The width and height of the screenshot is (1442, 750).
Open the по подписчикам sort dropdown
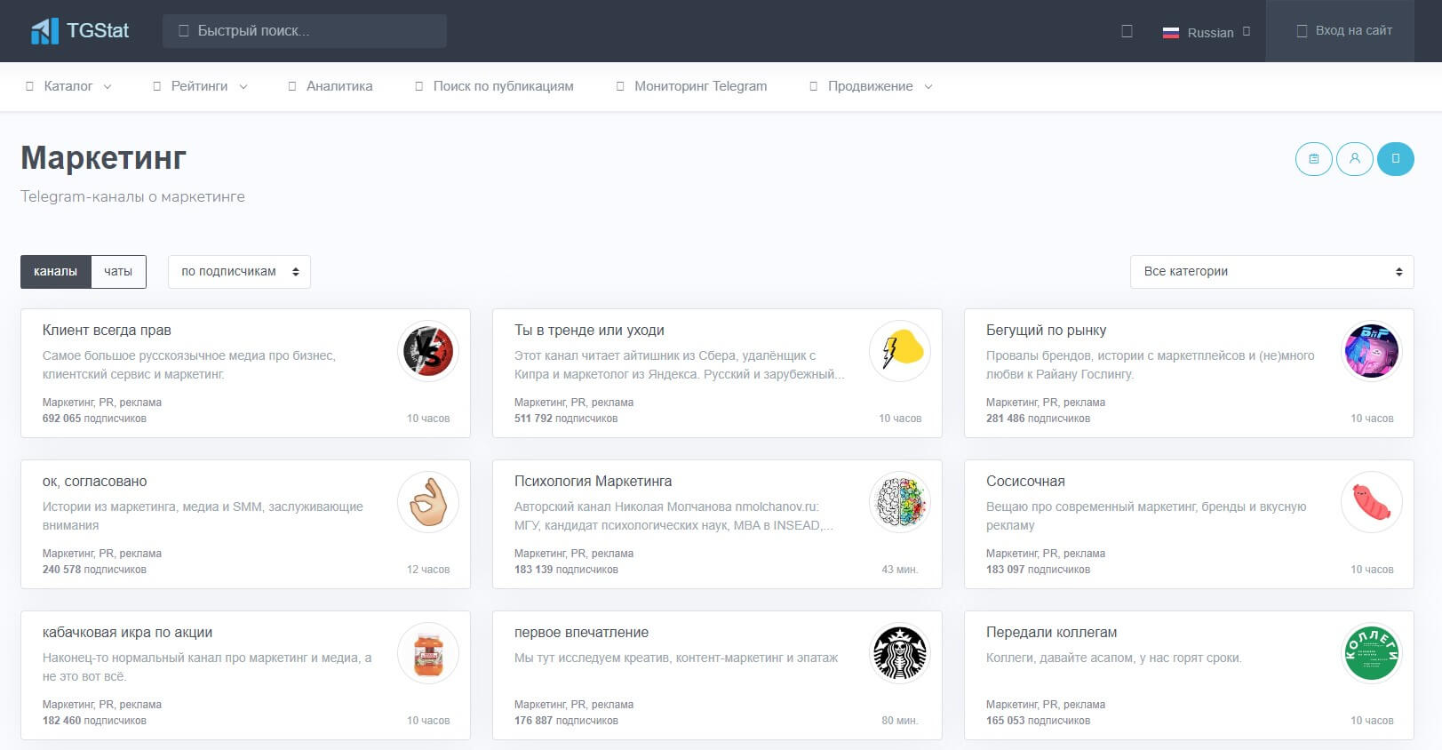pyautogui.click(x=239, y=272)
